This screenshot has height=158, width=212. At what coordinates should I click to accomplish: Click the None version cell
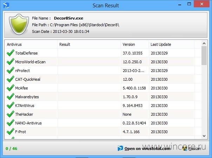coord(127,114)
